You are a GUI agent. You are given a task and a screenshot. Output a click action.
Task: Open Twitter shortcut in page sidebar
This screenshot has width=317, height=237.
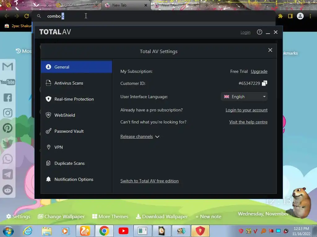coord(8,143)
